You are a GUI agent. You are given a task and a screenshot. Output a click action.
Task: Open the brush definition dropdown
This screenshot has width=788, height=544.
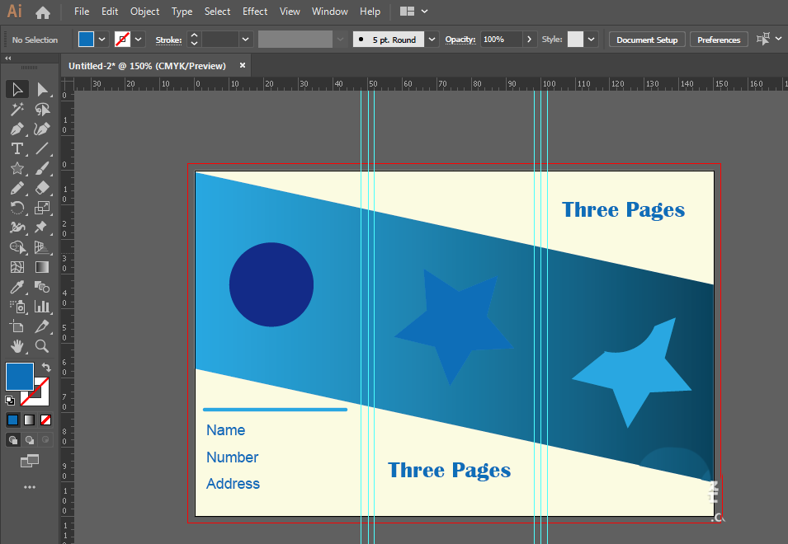pyautogui.click(x=432, y=40)
